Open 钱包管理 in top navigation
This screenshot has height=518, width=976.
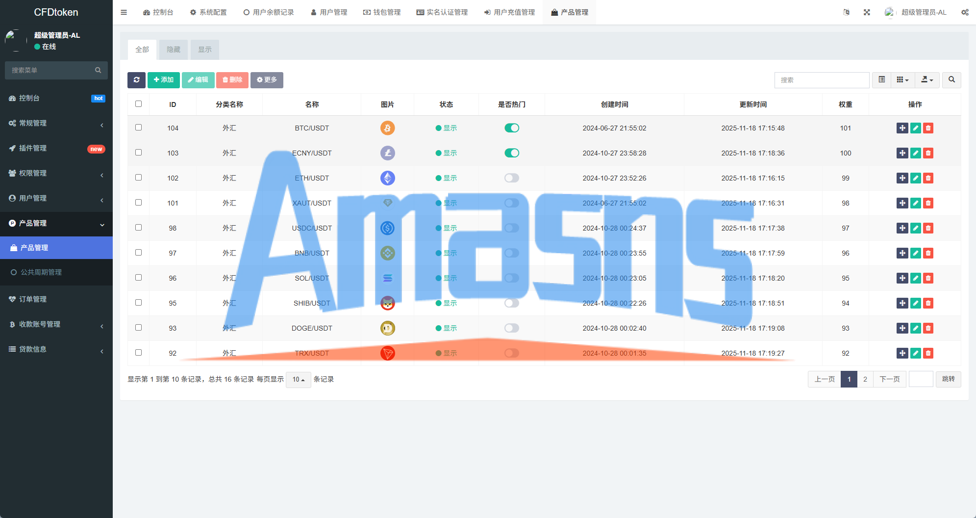tap(382, 12)
